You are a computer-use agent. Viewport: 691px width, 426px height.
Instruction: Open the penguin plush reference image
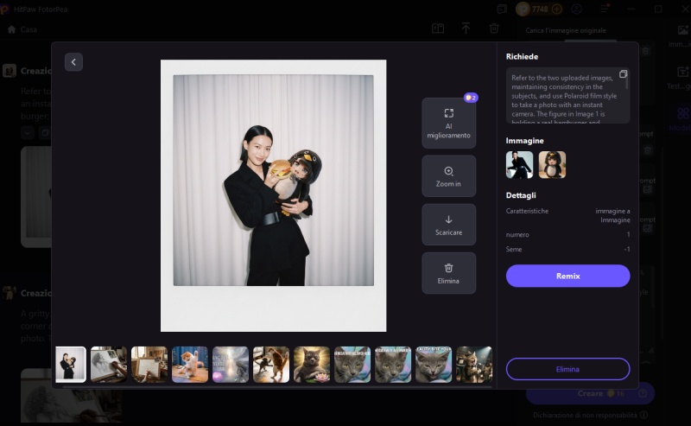(x=552, y=164)
